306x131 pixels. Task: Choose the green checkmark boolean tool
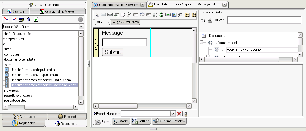point(168,15)
